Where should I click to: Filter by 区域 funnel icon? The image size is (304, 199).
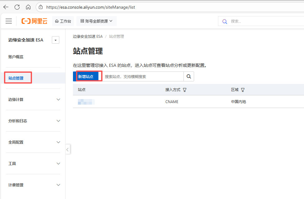pos(243,90)
